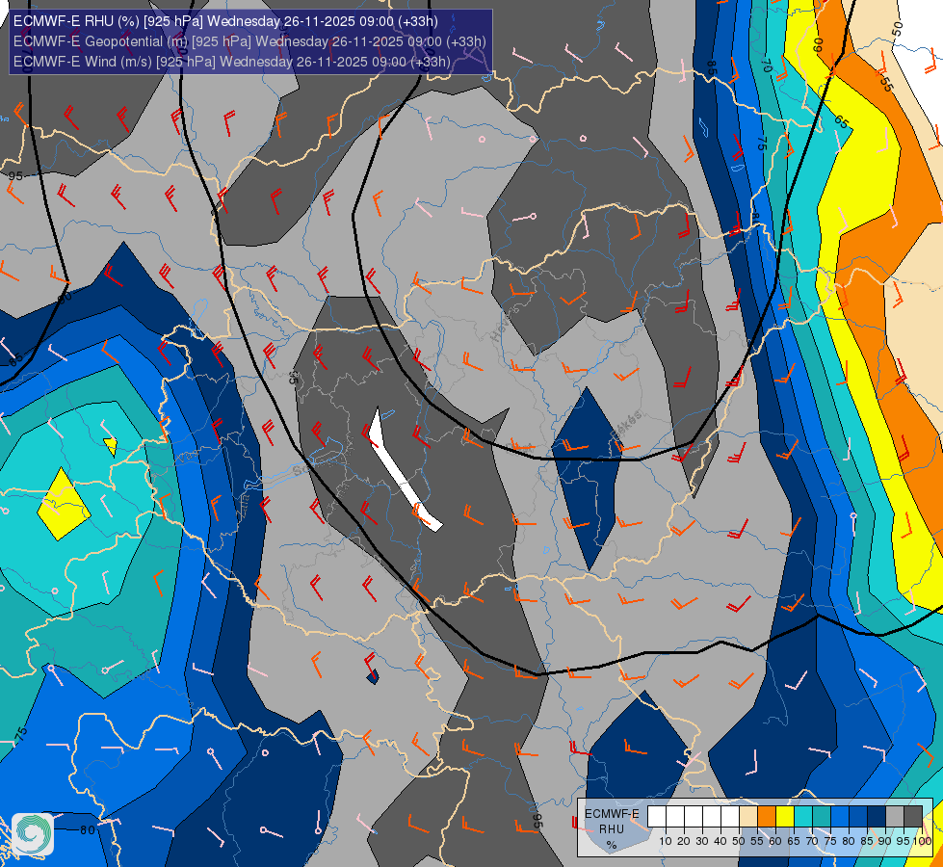Pick the orange 55-60 legend swatch
This screenshot has width=943, height=867.
pos(767,817)
